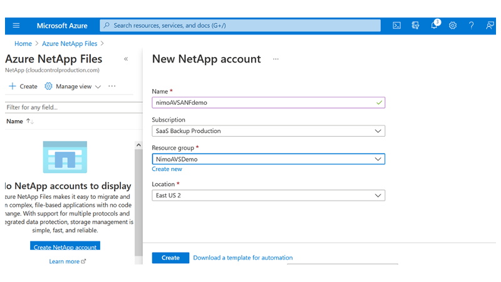Collapse the Azure NetApp Files pane

tap(126, 59)
